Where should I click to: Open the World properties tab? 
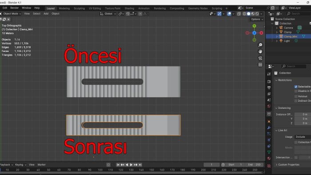click(x=269, y=106)
